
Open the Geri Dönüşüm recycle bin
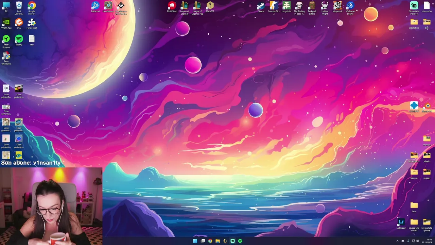tap(19, 7)
